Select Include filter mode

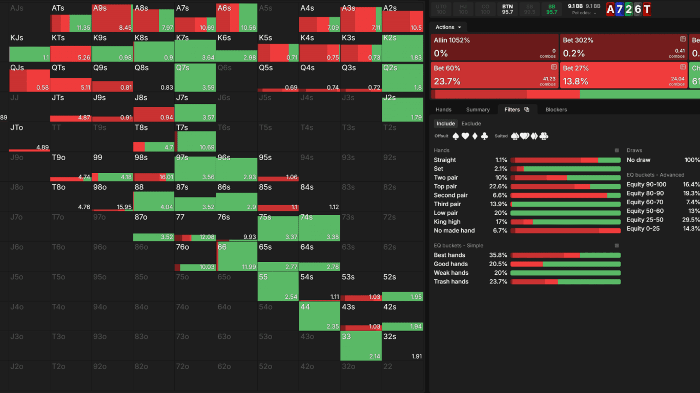pos(445,123)
